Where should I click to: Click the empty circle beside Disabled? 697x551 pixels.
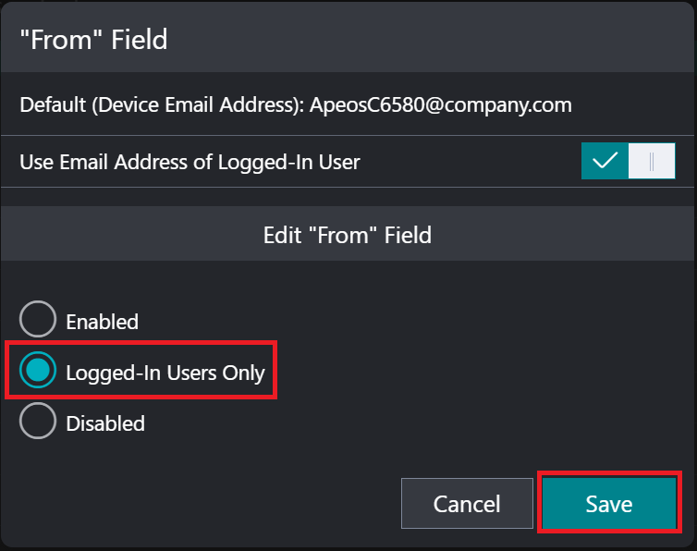coord(38,422)
